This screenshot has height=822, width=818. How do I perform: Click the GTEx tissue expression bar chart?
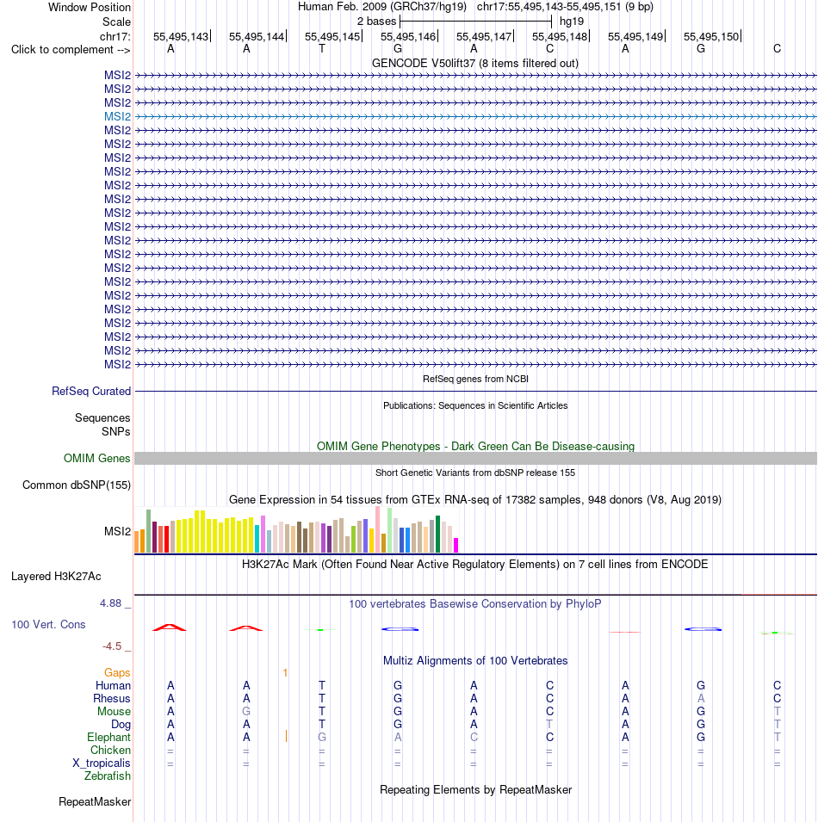pyautogui.click(x=296, y=529)
